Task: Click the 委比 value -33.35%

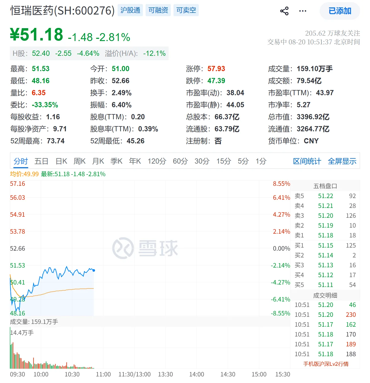Action: [45, 105]
